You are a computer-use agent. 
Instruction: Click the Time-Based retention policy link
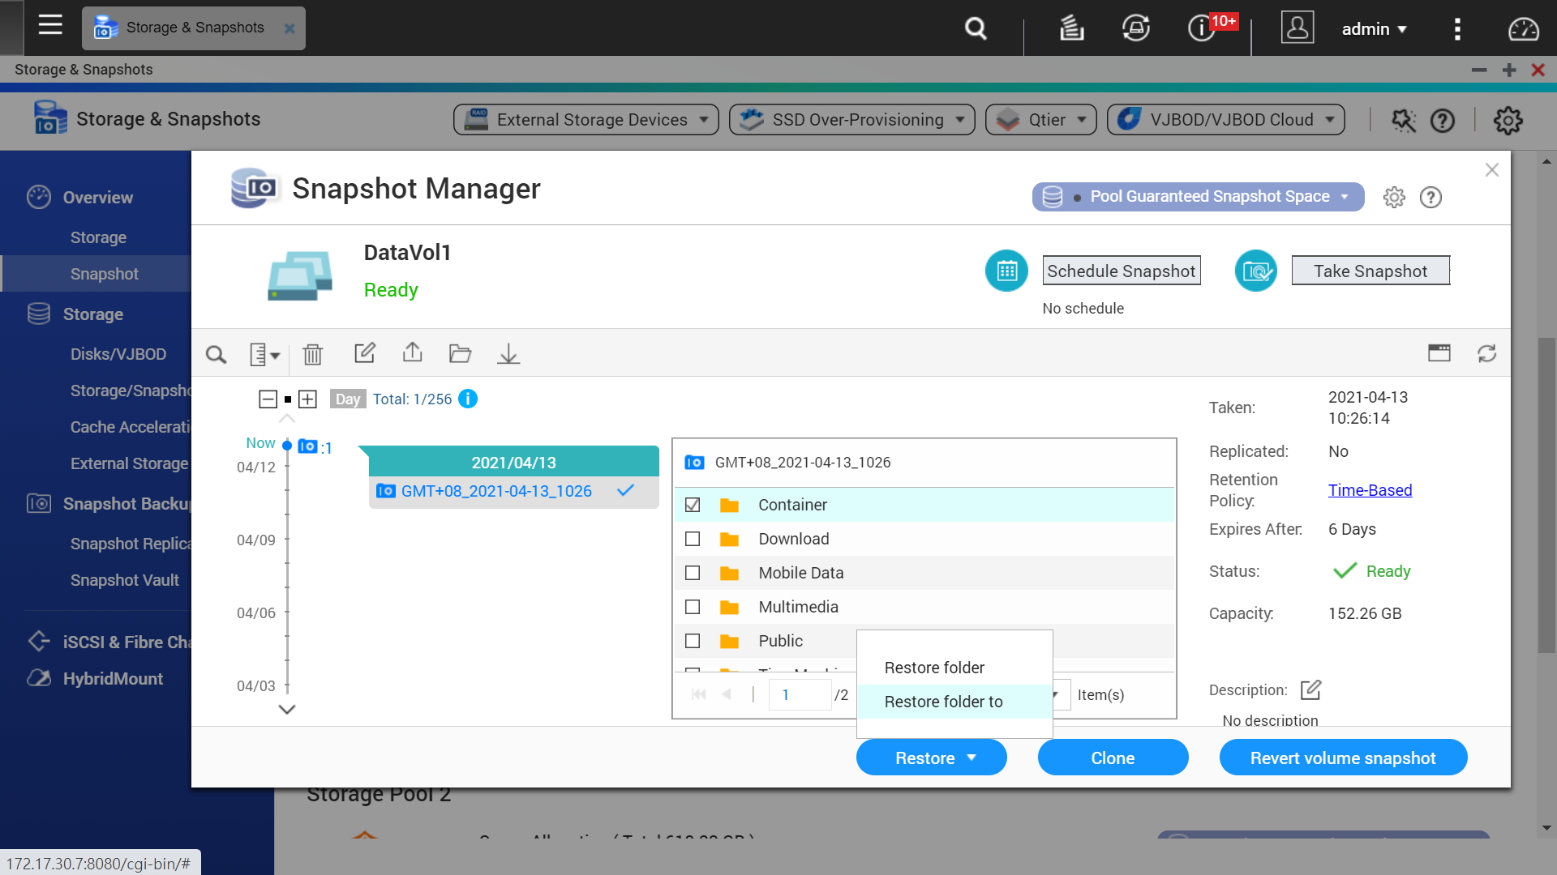click(1370, 490)
